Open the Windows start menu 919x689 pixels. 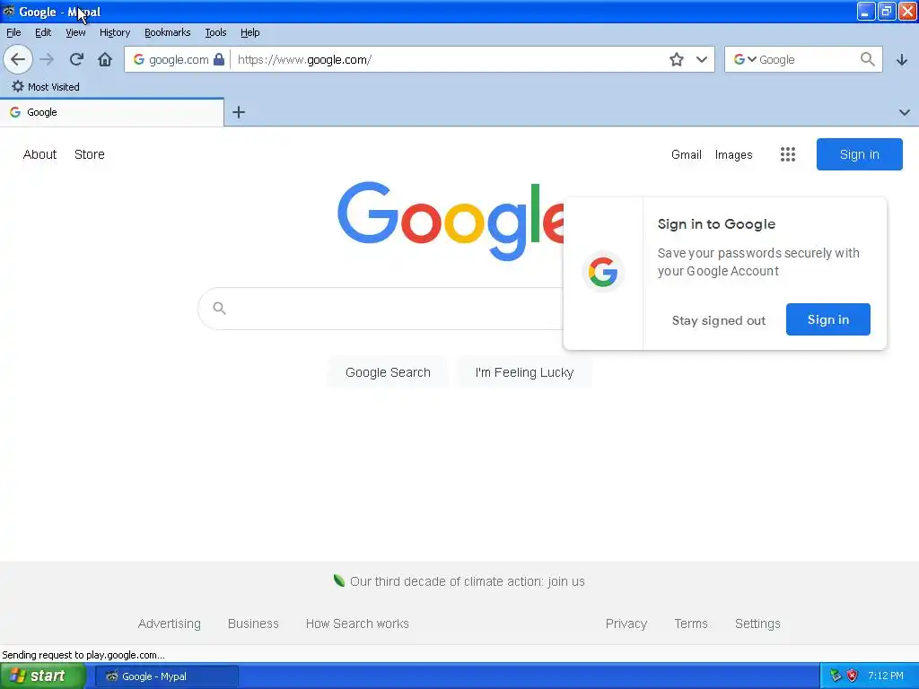pyautogui.click(x=42, y=676)
